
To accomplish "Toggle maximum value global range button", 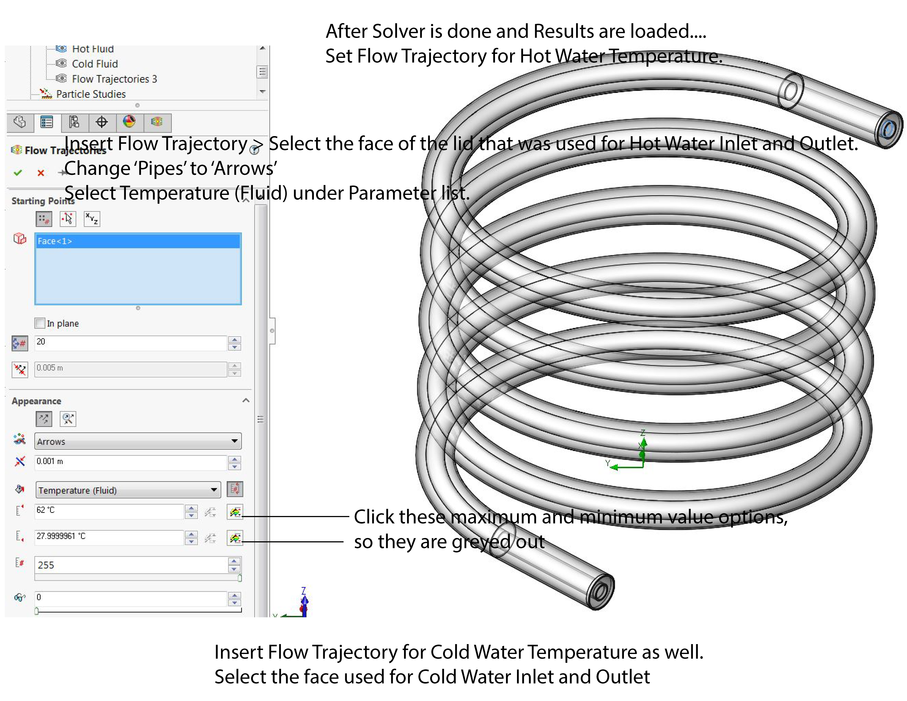I will pos(235,512).
